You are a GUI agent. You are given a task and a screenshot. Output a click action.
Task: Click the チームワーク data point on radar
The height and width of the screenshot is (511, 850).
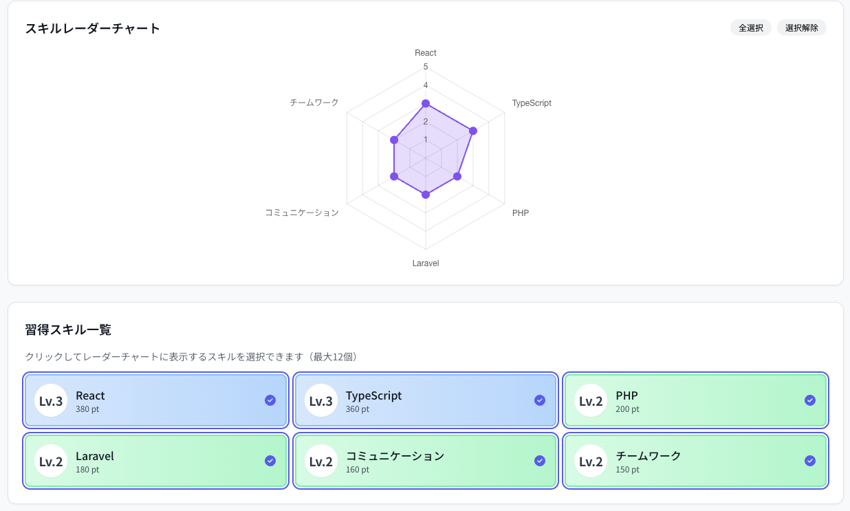coord(394,140)
